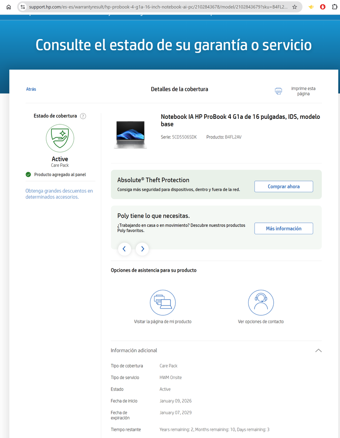
Task: Click Care Pack value under Tipo de cobertura
Action: 168,366
